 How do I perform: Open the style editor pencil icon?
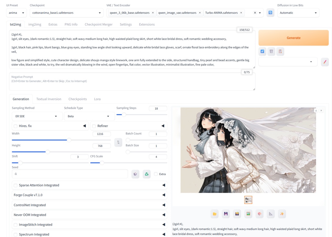[x=325, y=62]
